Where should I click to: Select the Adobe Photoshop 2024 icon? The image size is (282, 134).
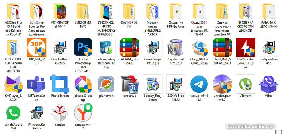83,47
